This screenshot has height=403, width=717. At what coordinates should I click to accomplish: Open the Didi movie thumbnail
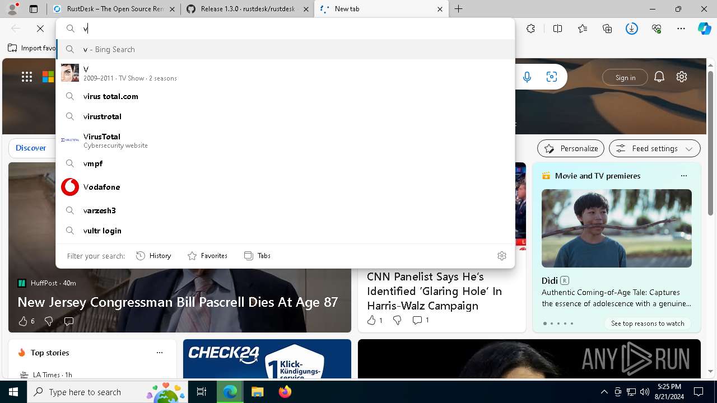pos(617,228)
